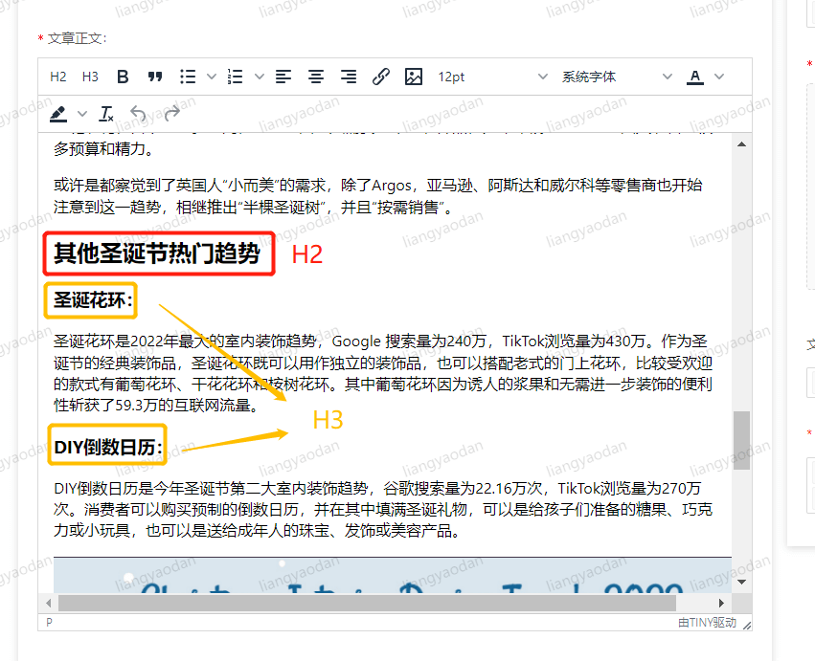Center align the text

coord(316,77)
